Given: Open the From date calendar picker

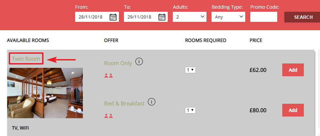Looking at the screenshot, I should 113,17.
